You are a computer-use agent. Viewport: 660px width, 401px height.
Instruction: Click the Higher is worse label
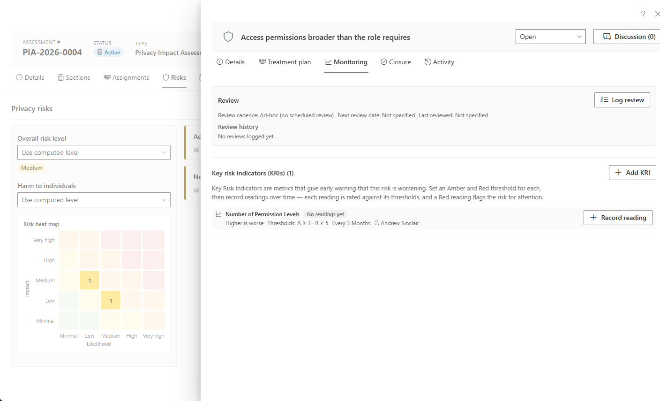tap(245, 223)
